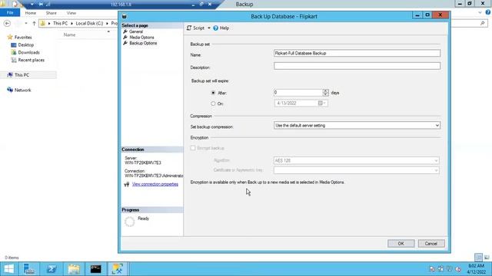Click the taskbar clock and date
The height and width of the screenshot is (276, 492).
pos(477,269)
